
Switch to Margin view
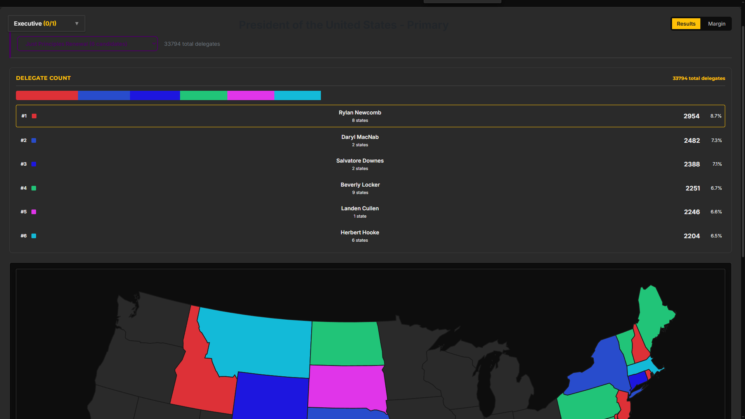pos(716,24)
